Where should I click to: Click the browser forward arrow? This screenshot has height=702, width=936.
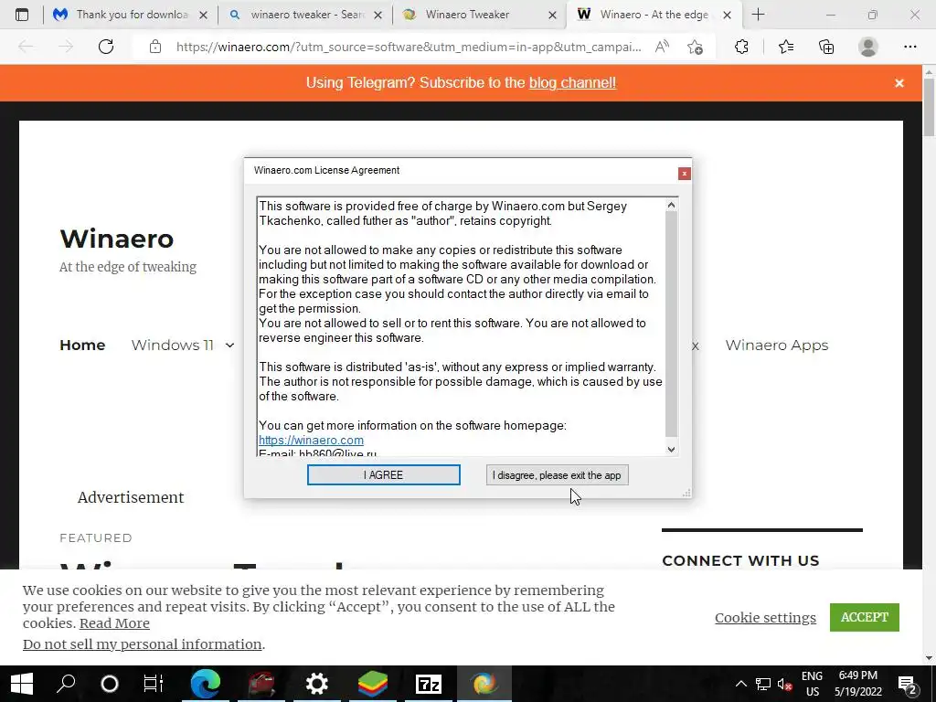pyautogui.click(x=66, y=47)
